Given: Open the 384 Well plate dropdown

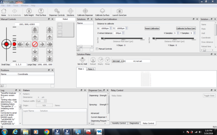Looking at the screenshot, I should tap(117, 61).
